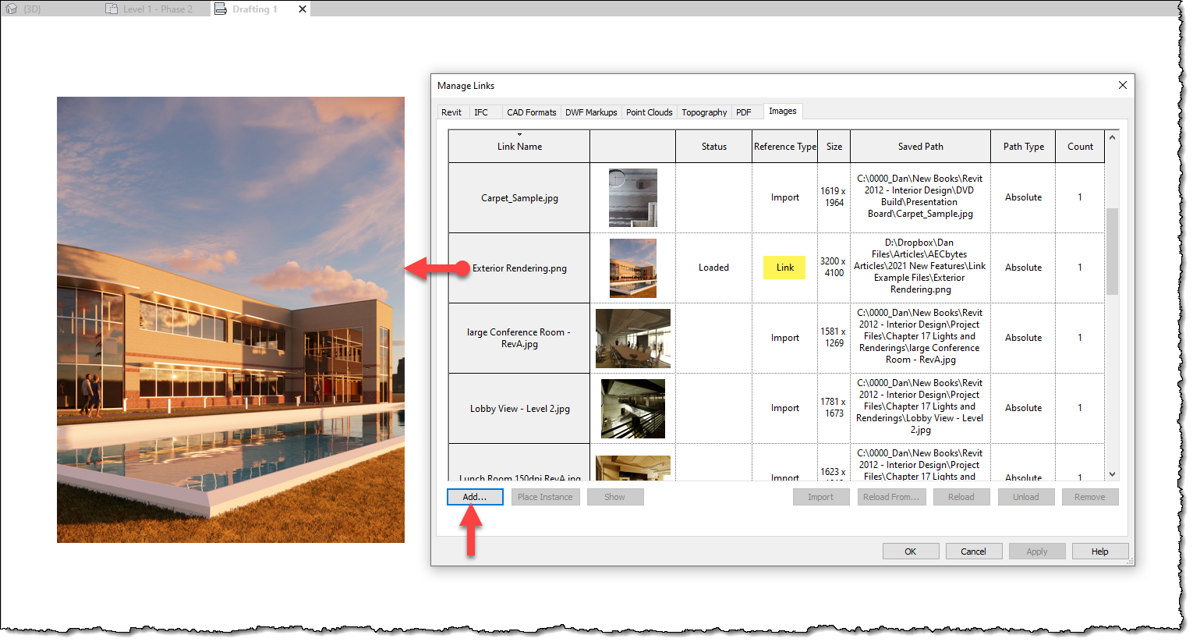This screenshot has width=1193, height=642.
Task: Open the CAD Formats tab
Action: (x=531, y=112)
